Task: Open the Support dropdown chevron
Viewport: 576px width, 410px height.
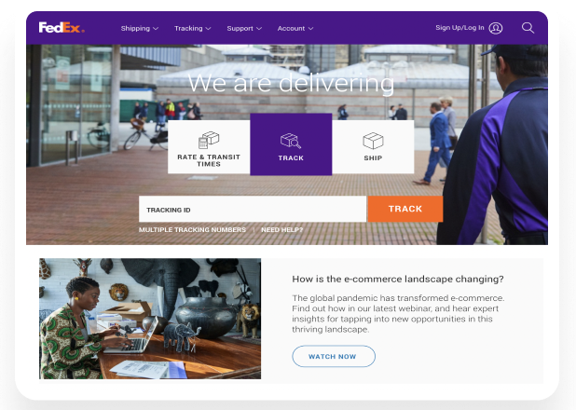Action: point(259,29)
